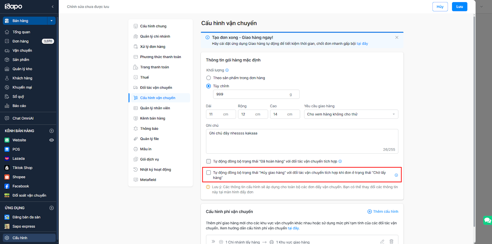492x244 pixels.
Task: Expand the Bán hàng dropdown arrow
Action: point(51,21)
